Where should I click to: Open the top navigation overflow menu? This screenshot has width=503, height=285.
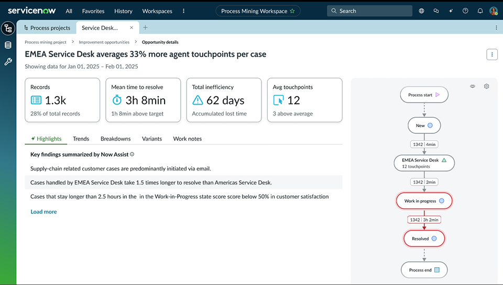point(183,11)
